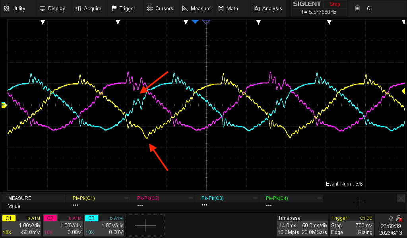The width and height of the screenshot is (407, 238).
Task: Open the Trigger settings box heading
Action: pos(339,218)
